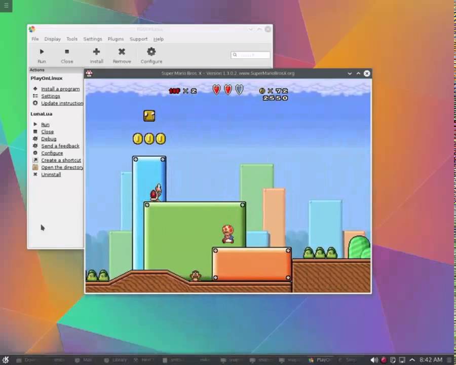Click the Install a program link
456x365 pixels.
pos(60,89)
